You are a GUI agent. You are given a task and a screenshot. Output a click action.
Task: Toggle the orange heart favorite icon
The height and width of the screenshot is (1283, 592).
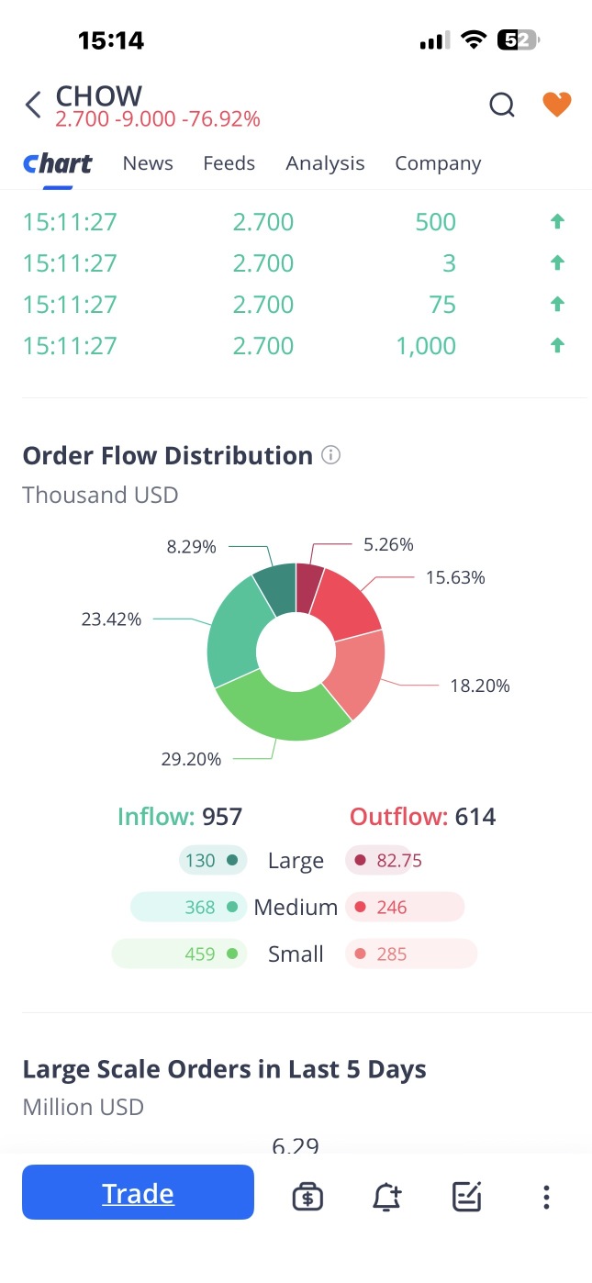point(556,105)
